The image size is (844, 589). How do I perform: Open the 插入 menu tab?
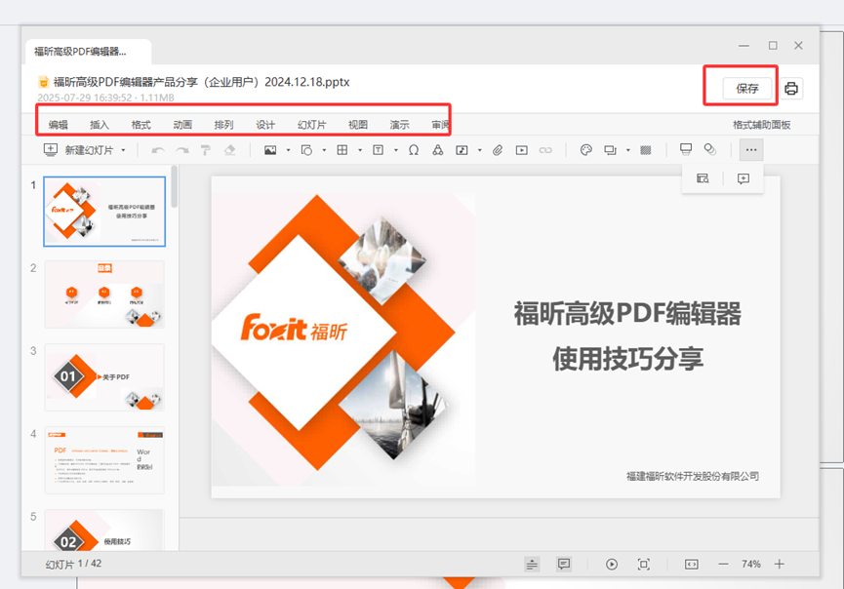coord(100,125)
